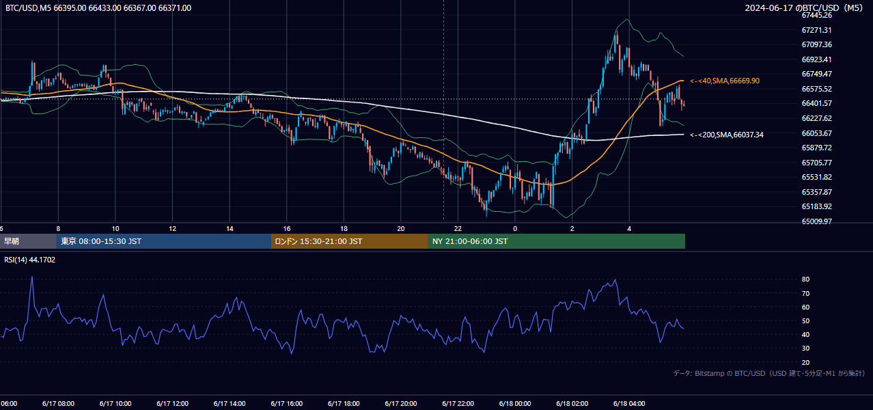The image size is (873, 410).
Task: Click price axis value 65879.72
Action: click(817, 148)
